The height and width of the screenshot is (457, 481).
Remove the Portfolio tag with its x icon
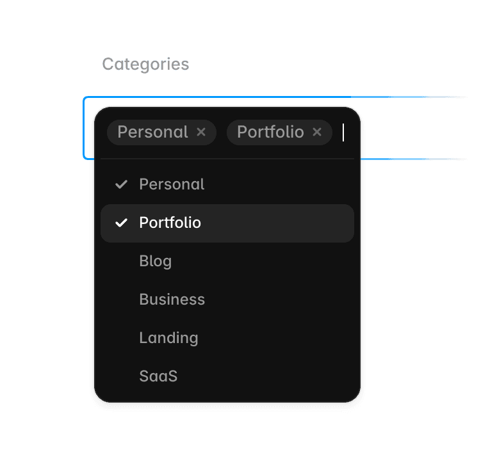coord(317,132)
